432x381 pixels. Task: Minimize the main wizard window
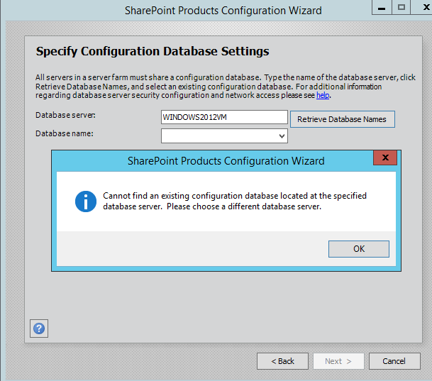[382, 7]
